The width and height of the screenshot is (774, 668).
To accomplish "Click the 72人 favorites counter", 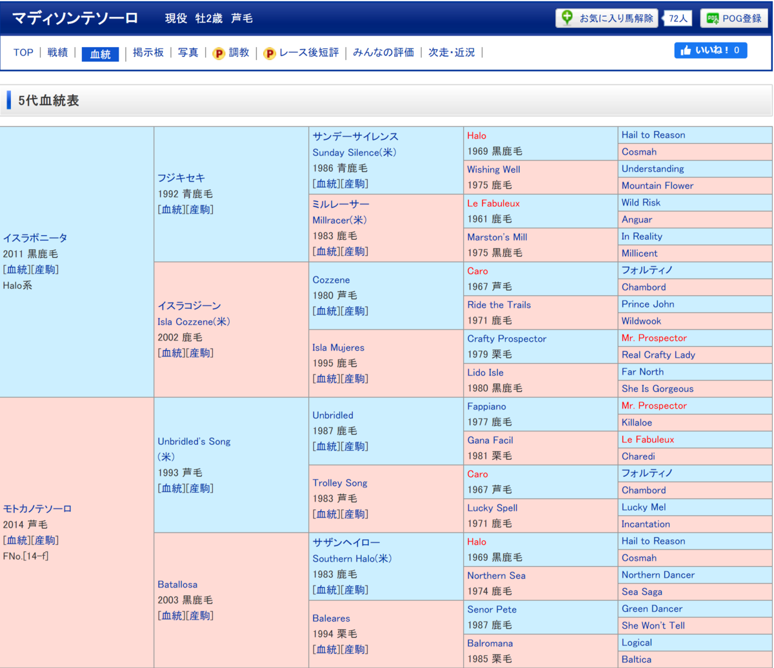I will pos(678,19).
